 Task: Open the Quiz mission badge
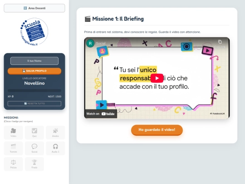pos(34,133)
